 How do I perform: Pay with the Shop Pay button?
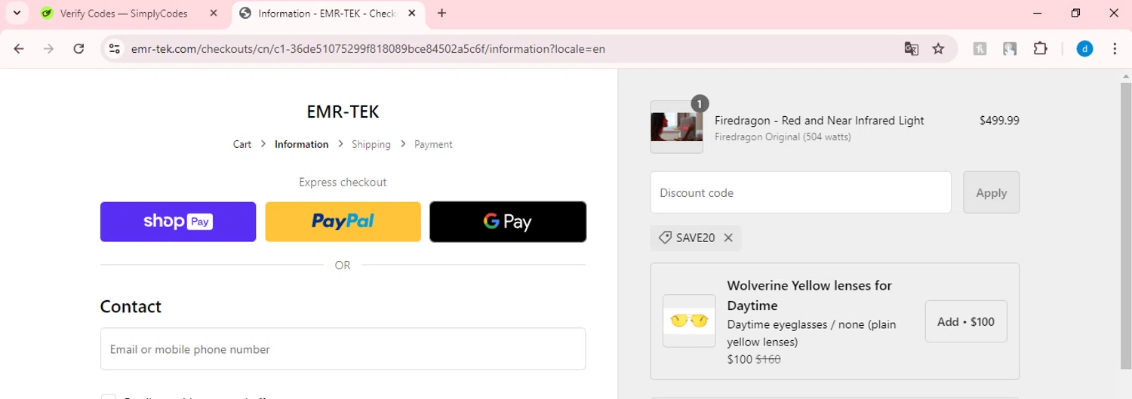178,222
